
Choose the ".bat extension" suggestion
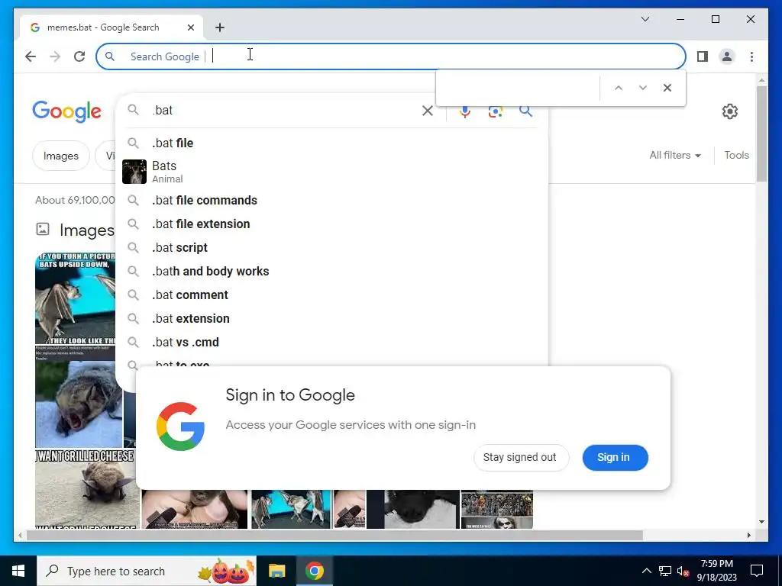[331, 318]
